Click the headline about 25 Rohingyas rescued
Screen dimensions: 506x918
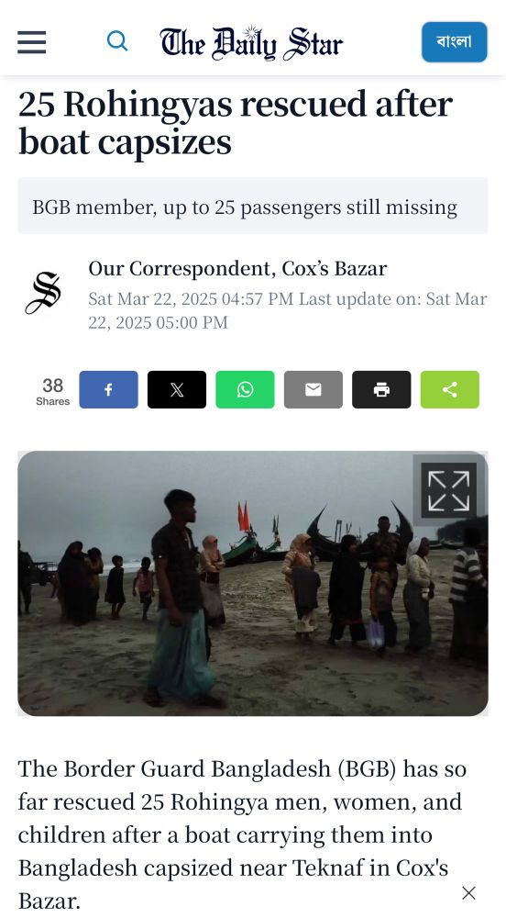click(x=236, y=122)
